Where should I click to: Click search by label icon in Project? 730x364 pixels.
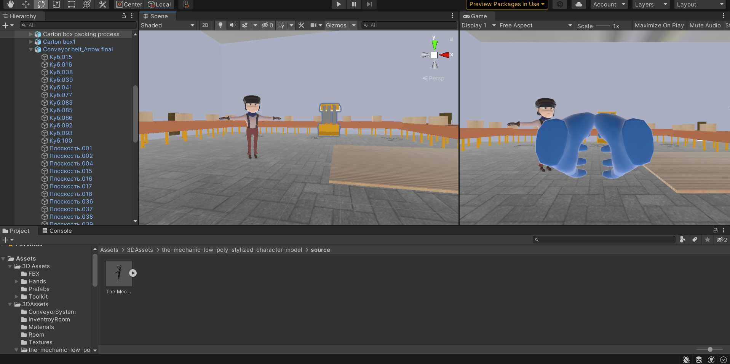point(695,240)
